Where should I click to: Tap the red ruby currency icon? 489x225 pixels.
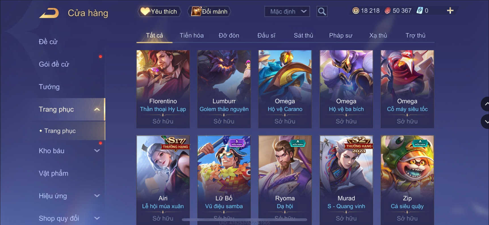point(387,11)
